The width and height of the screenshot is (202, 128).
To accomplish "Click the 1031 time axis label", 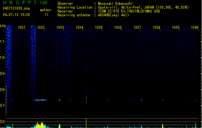I will [22, 27].
